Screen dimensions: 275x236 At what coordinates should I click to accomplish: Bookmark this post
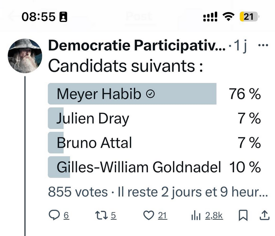(x=243, y=216)
